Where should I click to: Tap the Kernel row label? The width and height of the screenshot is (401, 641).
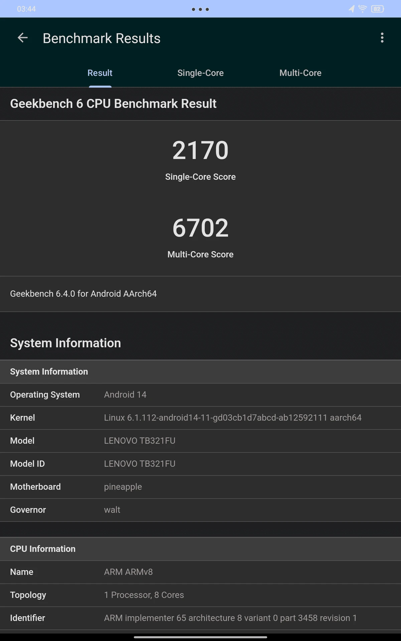coord(22,418)
